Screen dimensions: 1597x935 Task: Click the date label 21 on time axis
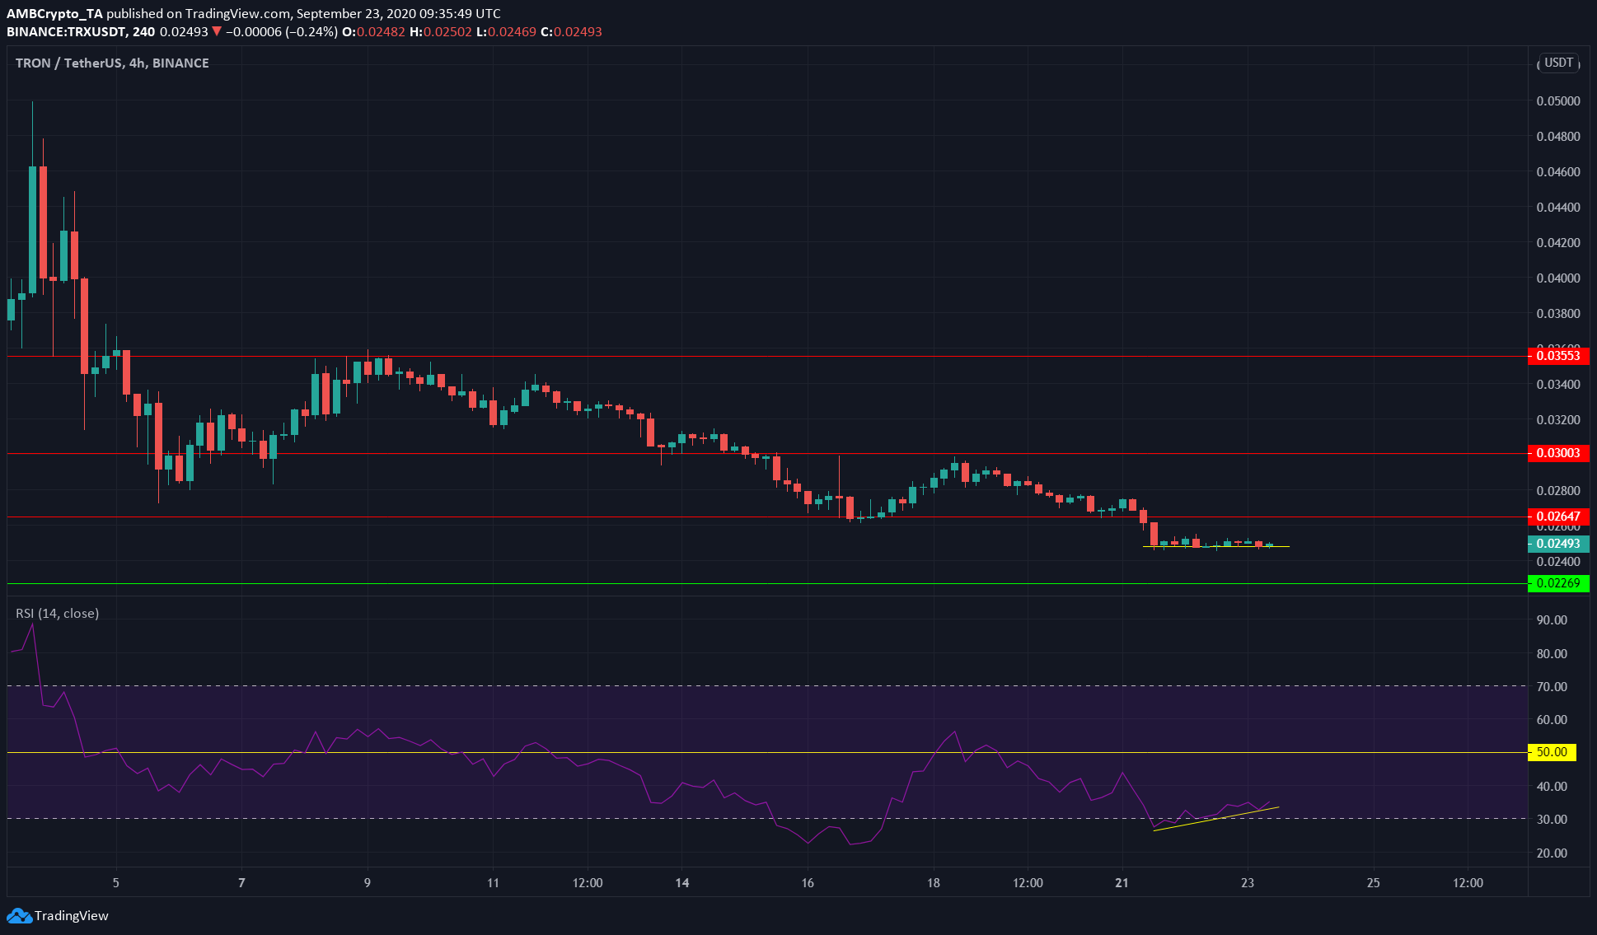click(x=1122, y=883)
